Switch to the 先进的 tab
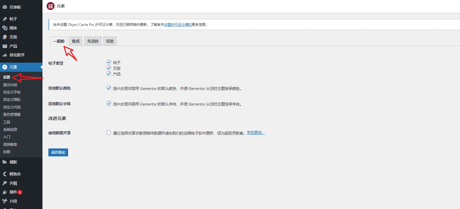The height and width of the screenshot is (209, 460). pyautogui.click(x=93, y=41)
